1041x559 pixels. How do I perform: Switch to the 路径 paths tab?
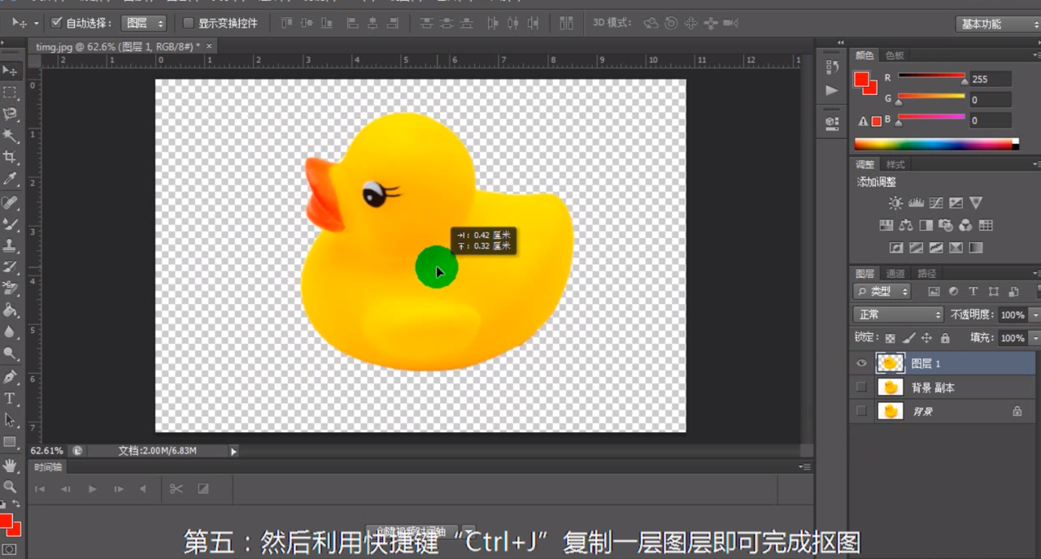(x=926, y=273)
